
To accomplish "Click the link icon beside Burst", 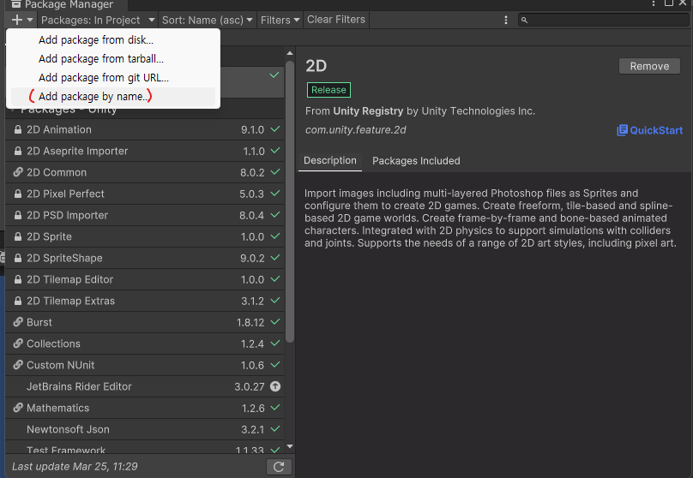I will pos(18,322).
